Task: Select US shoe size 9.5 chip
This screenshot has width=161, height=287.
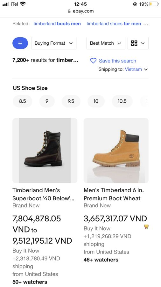Action: click(71, 101)
